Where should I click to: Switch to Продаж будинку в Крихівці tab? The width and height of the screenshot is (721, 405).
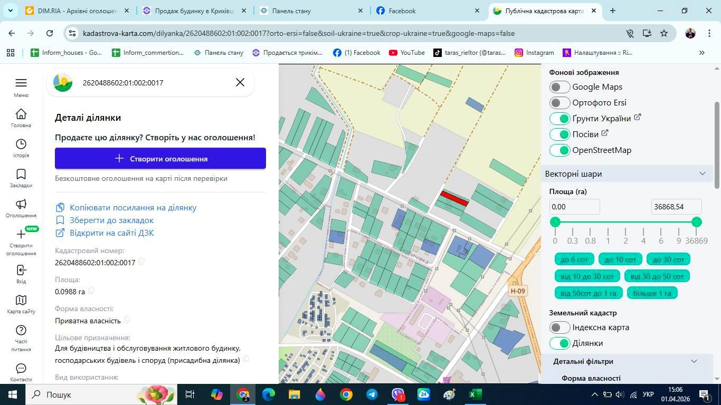(194, 11)
